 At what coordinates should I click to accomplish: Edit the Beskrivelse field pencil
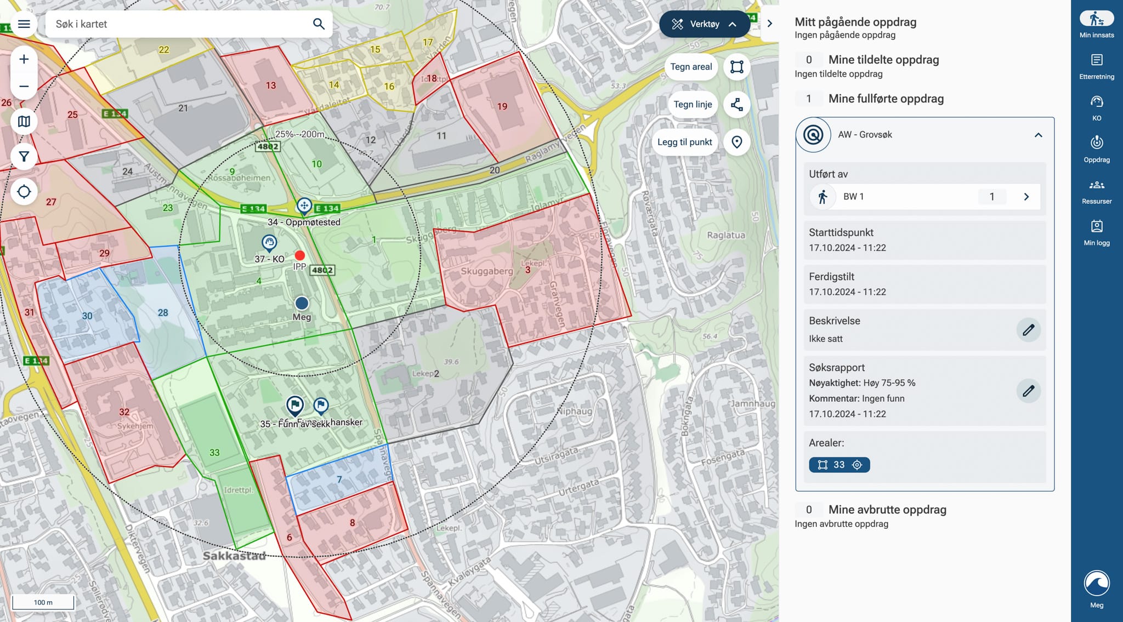click(x=1028, y=330)
